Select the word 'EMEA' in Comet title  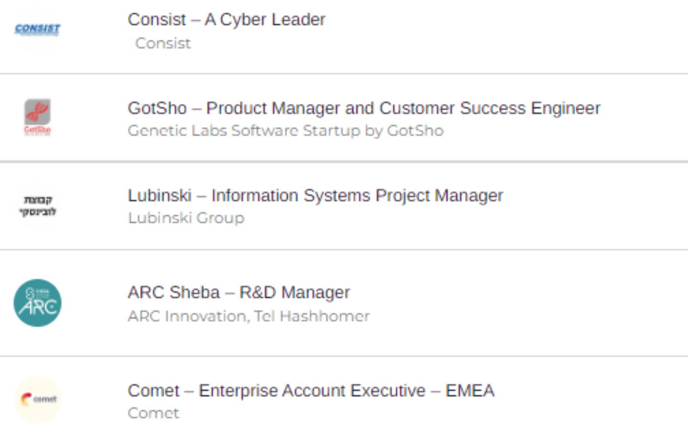[x=470, y=390]
